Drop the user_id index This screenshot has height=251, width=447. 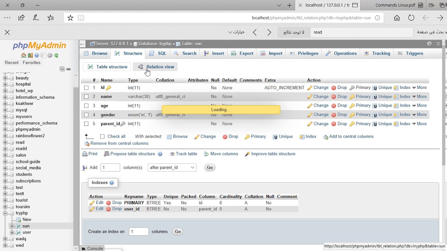click(x=114, y=209)
